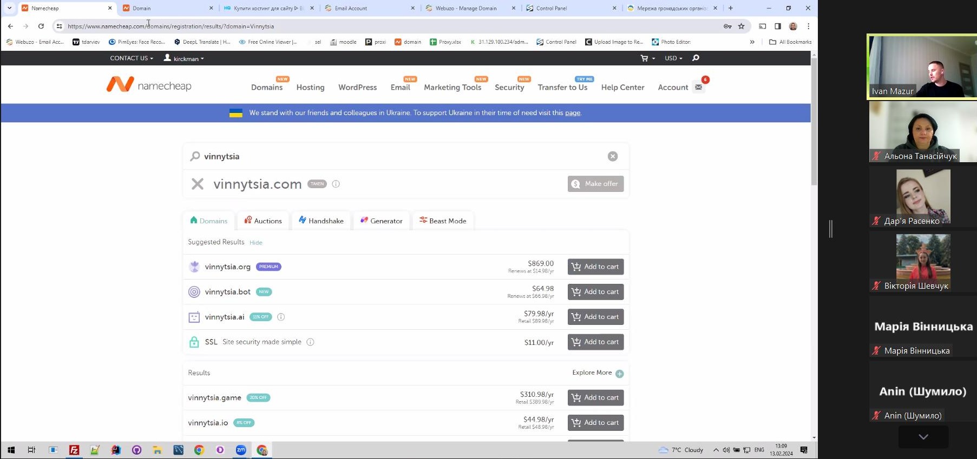Click the Namecheap logo
The width and height of the screenshot is (977, 459).
click(149, 85)
